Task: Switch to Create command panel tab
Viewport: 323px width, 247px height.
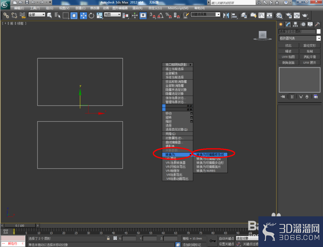Action: pos(281,25)
